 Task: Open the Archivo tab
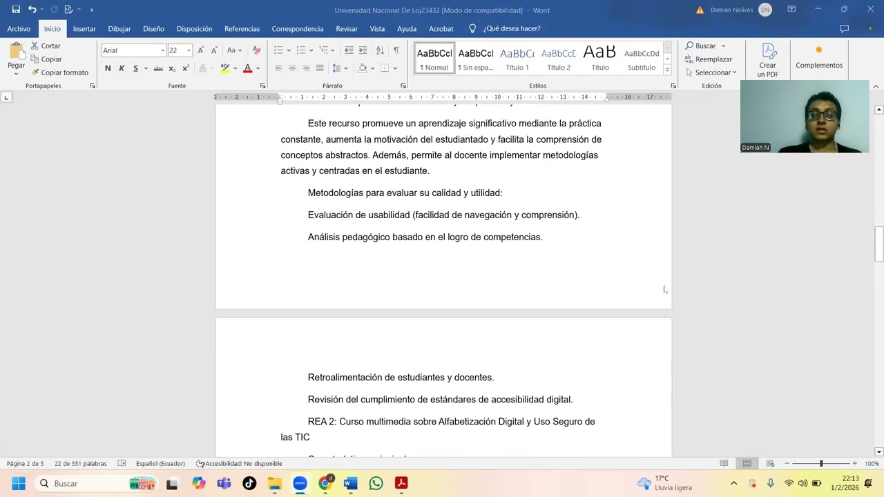pyautogui.click(x=19, y=29)
